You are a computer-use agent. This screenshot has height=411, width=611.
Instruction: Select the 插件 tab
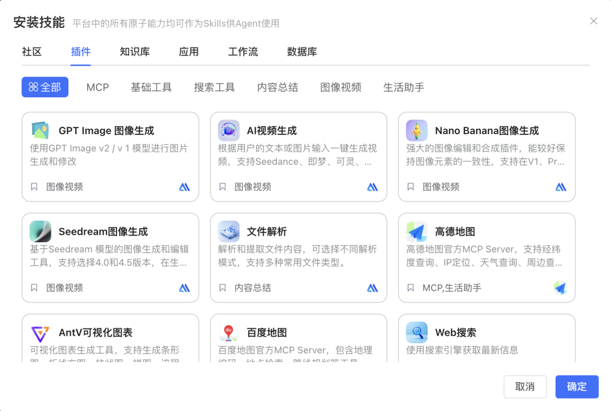81,52
